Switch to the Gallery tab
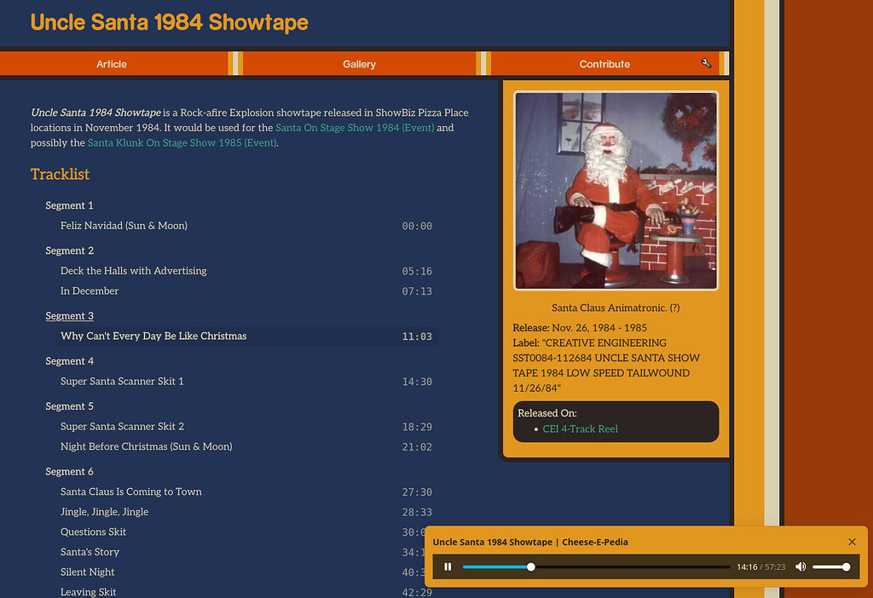This screenshot has width=873, height=598. 359,63
